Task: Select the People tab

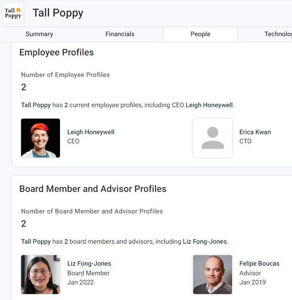Action: (x=200, y=34)
